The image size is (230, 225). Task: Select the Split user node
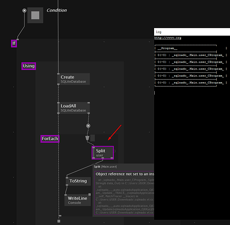pos(103,153)
